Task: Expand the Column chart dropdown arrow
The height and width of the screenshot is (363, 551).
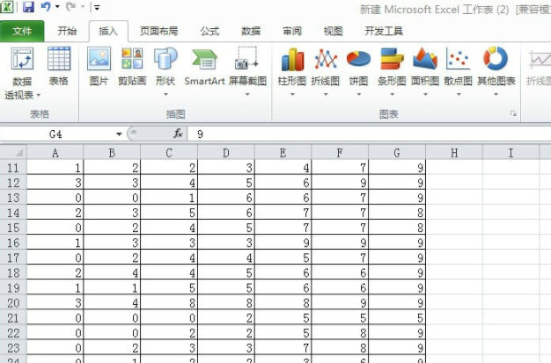Action: pos(292,94)
